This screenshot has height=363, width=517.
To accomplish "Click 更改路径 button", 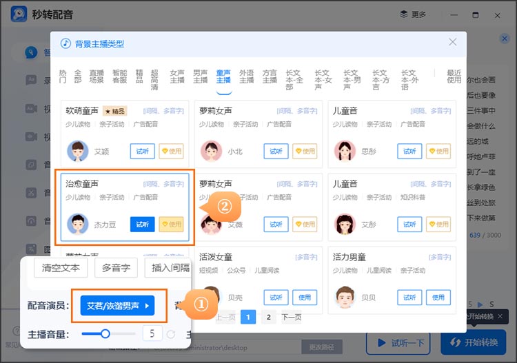I will coord(322,347).
